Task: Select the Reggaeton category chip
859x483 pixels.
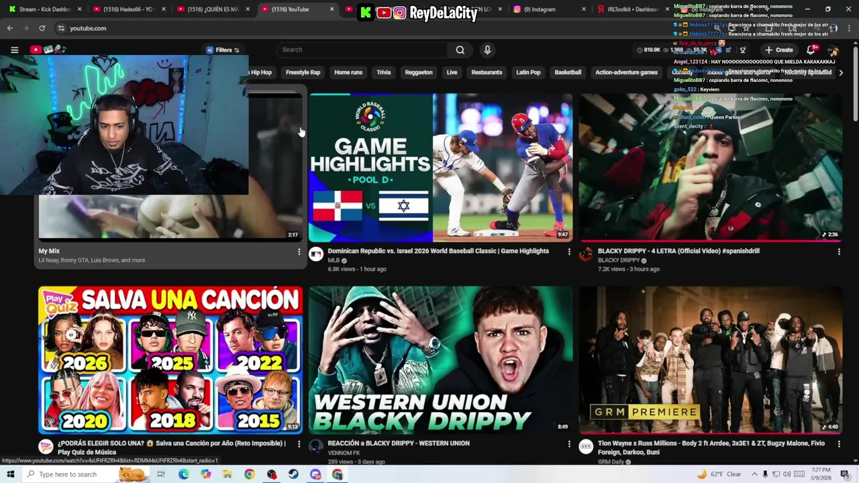Action: tap(419, 72)
